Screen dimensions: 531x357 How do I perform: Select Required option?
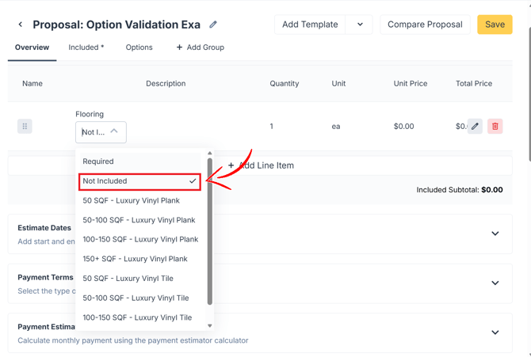tap(140, 161)
